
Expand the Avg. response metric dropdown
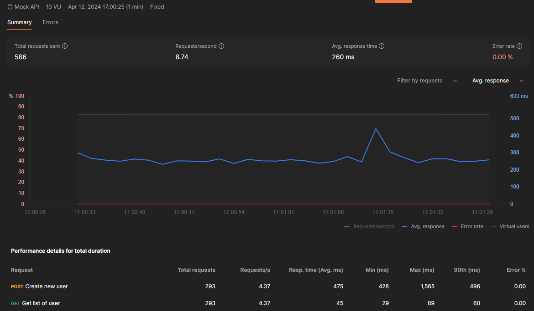497,81
